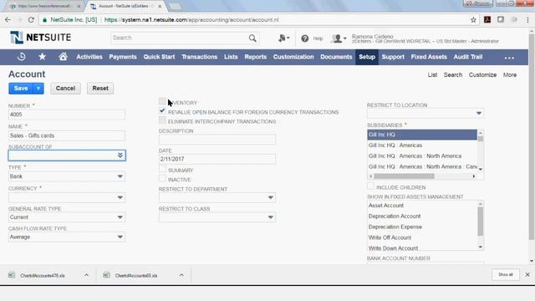Image resolution: width=535 pixels, height=301 pixels.
Task: Select Gill Inc HQ : Americas subsidiary
Action: [x=422, y=145]
